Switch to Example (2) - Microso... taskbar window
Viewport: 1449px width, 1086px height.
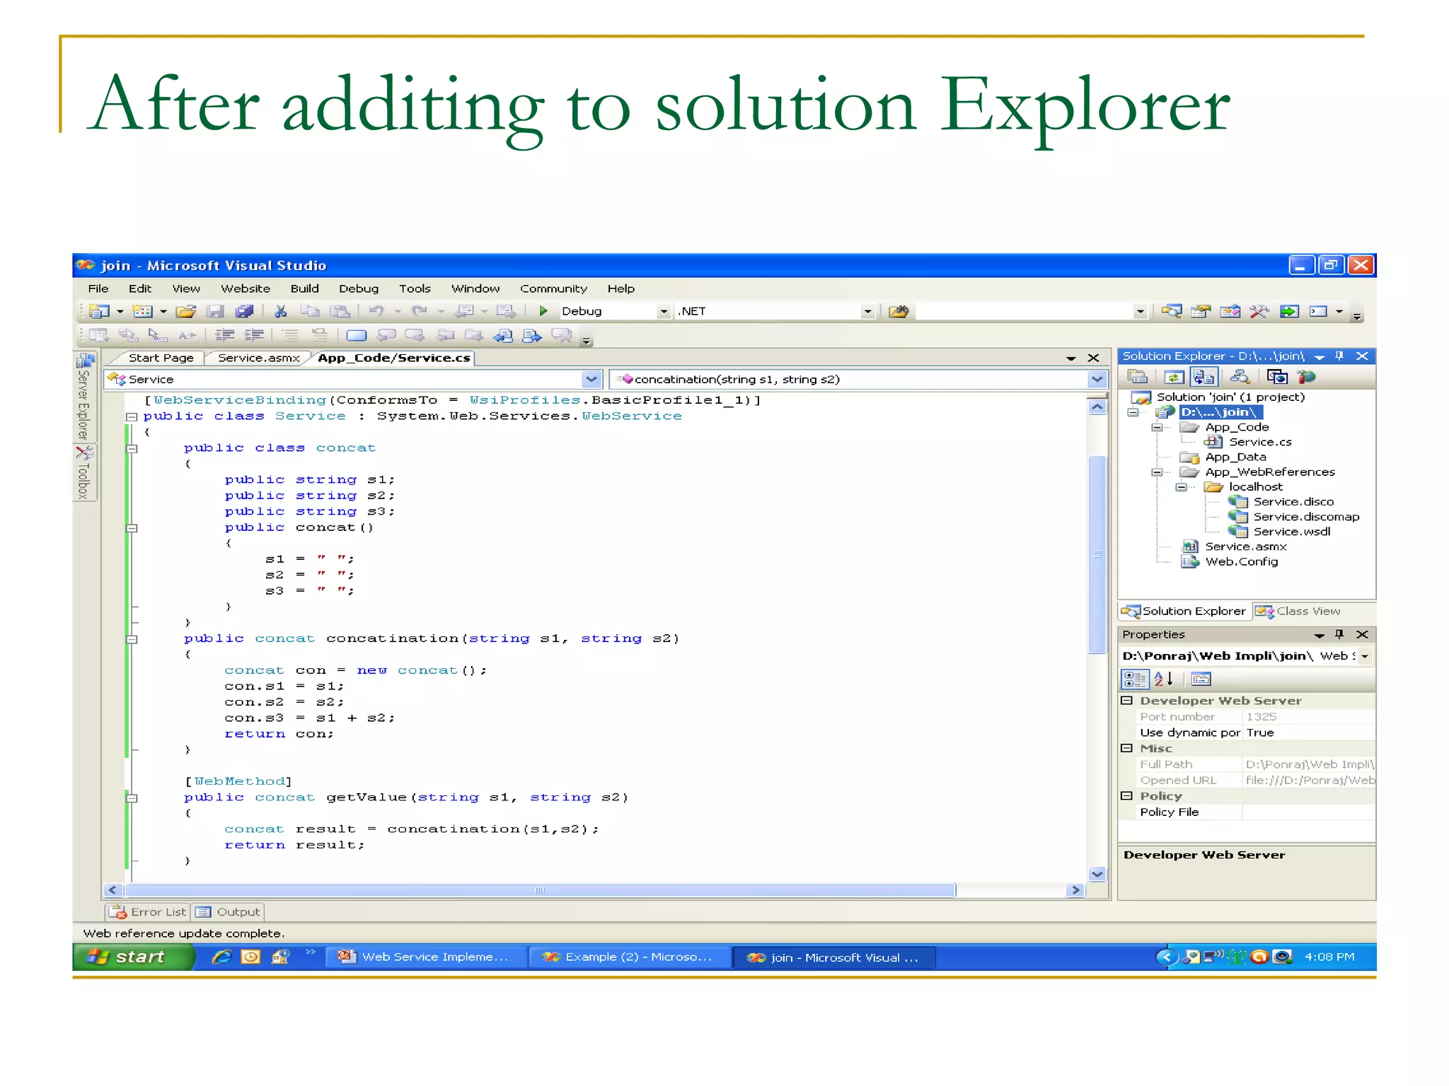[x=630, y=957]
